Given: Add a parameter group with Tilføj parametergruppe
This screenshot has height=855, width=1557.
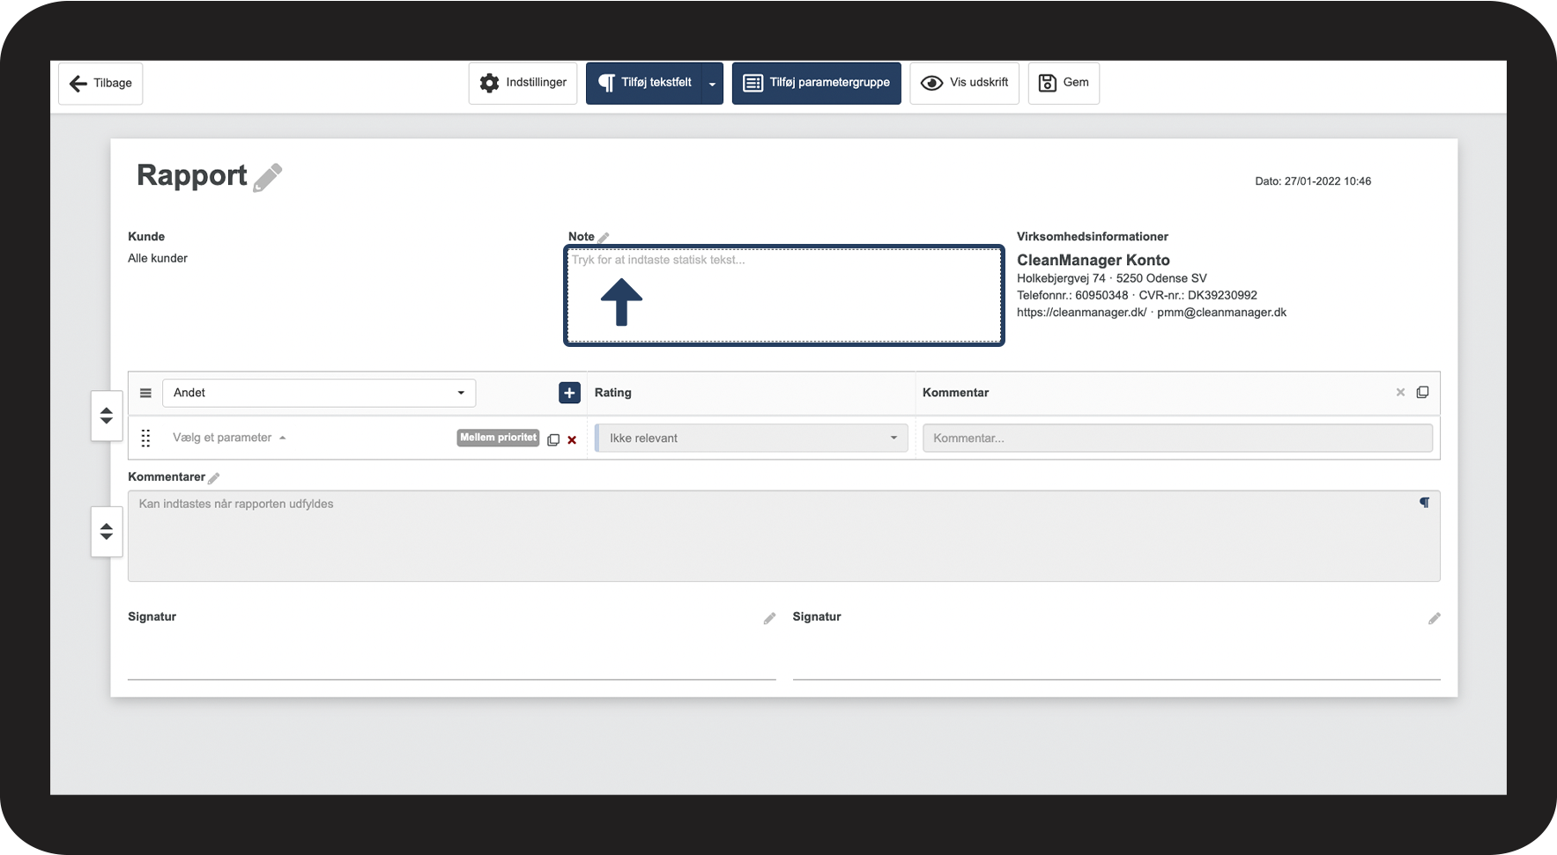Looking at the screenshot, I should point(817,83).
